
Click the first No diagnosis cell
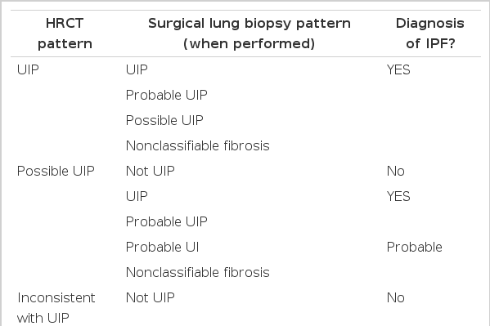click(396, 171)
